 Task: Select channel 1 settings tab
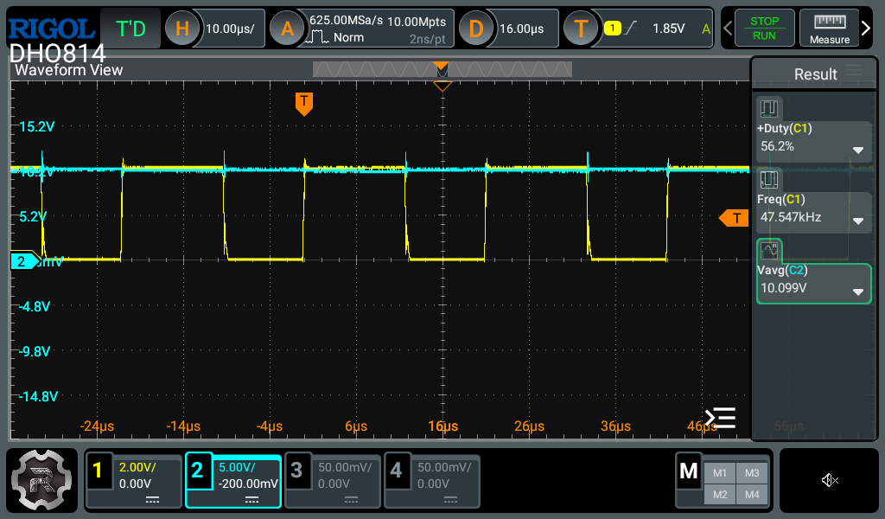[x=134, y=481]
